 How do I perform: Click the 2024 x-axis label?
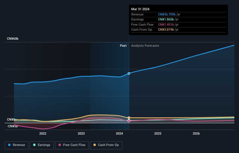[119, 133]
